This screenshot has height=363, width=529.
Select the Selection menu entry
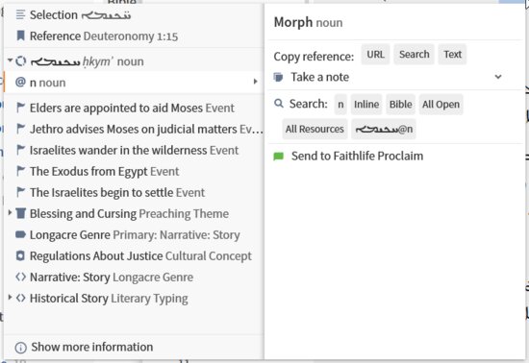(134, 14)
